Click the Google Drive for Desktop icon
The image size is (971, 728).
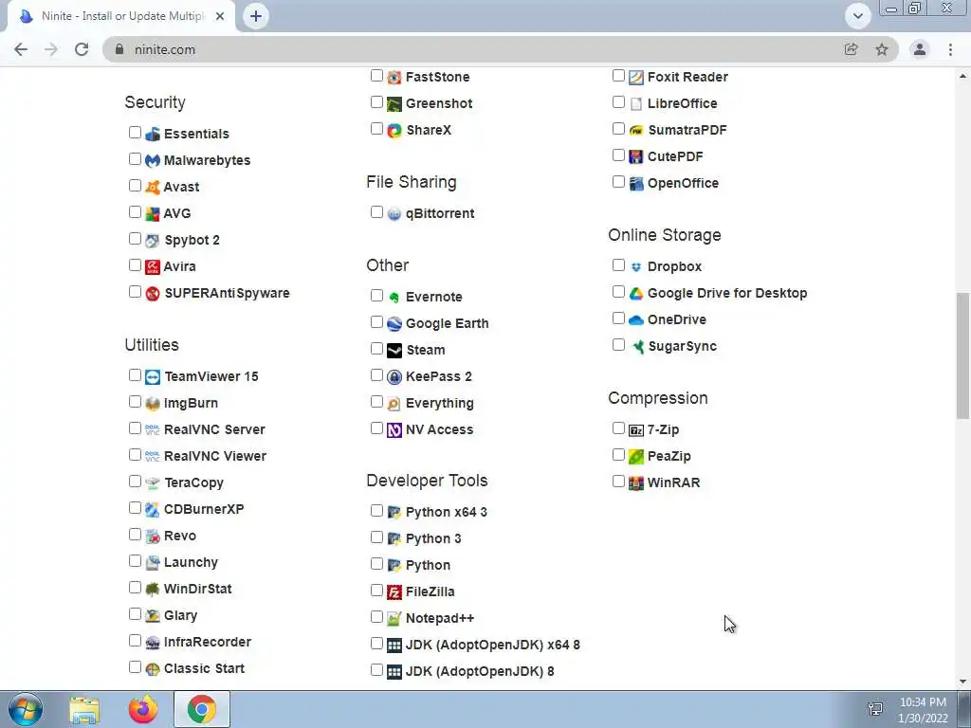(636, 294)
